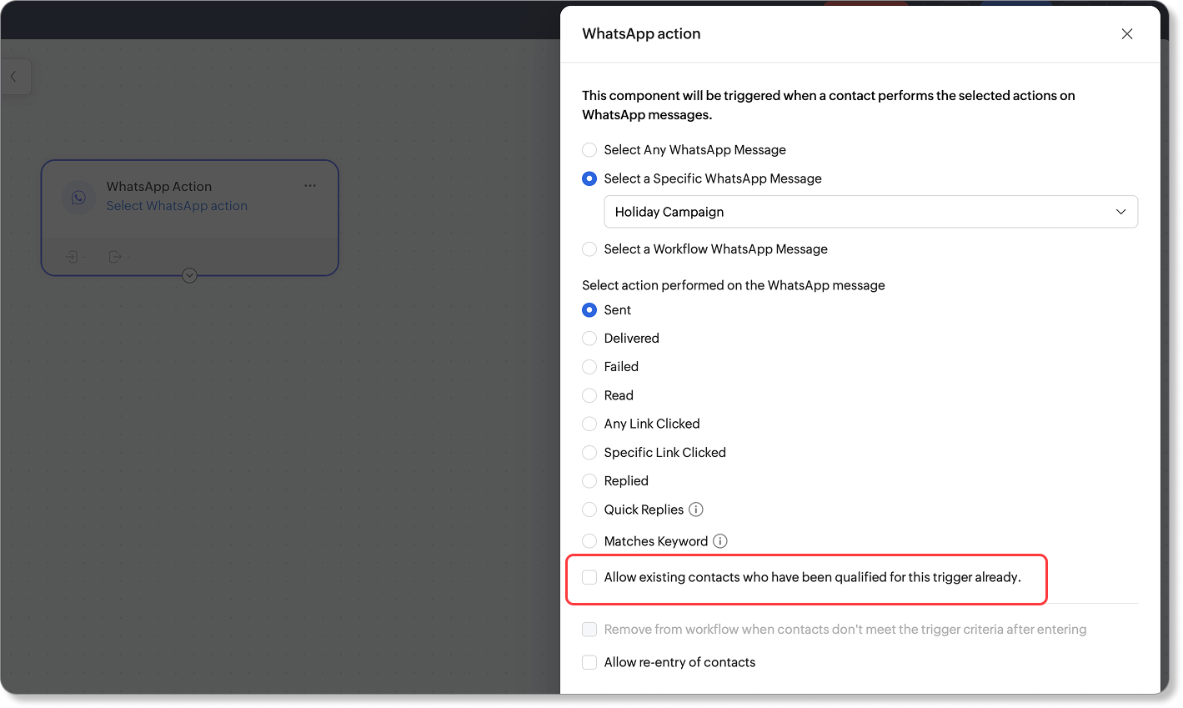This screenshot has height=708, width=1183.
Task: Open the WhatsApp Action node options menu
Action: pos(310,186)
